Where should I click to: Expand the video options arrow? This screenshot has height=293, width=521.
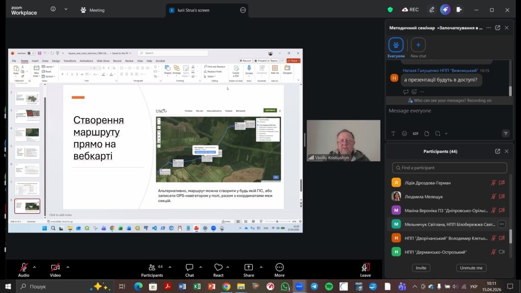tap(68, 267)
